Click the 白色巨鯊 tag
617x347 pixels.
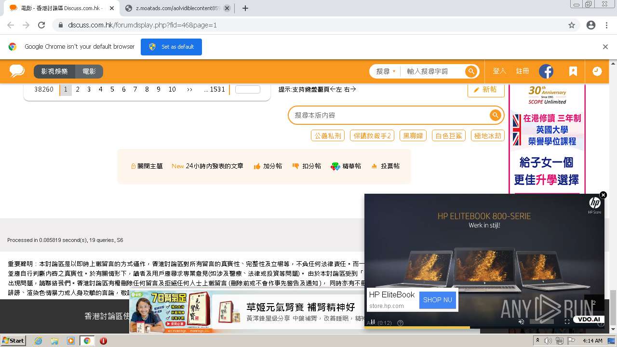(448, 135)
